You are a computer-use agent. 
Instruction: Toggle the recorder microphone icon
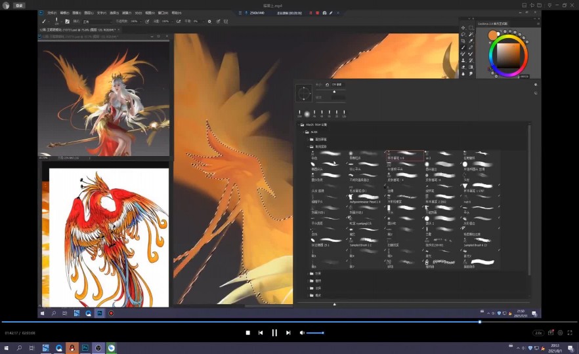[x=246, y=13]
